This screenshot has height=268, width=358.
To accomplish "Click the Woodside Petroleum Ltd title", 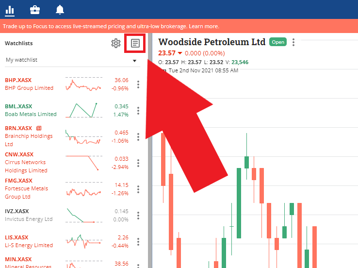I will pyautogui.click(x=212, y=42).
